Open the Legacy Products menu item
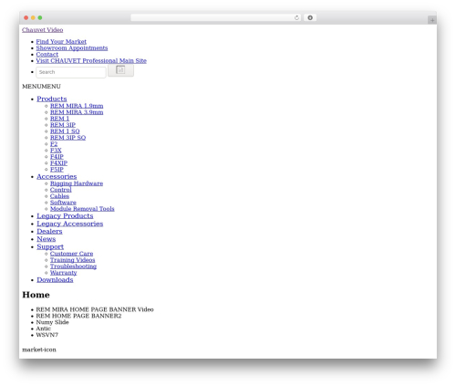The image size is (456, 386). 65,216
